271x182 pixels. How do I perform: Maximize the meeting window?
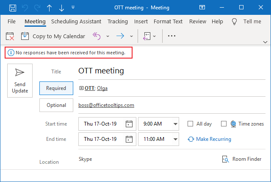click(241, 7)
